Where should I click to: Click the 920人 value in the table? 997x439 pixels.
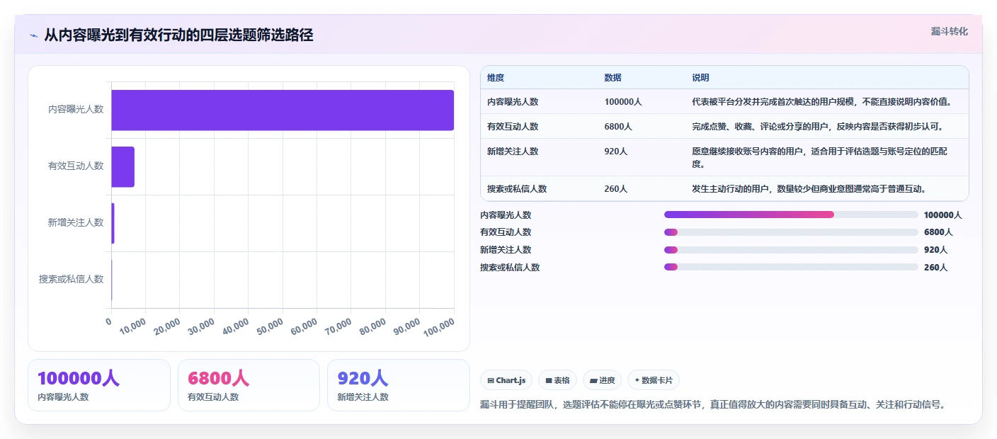coord(616,152)
